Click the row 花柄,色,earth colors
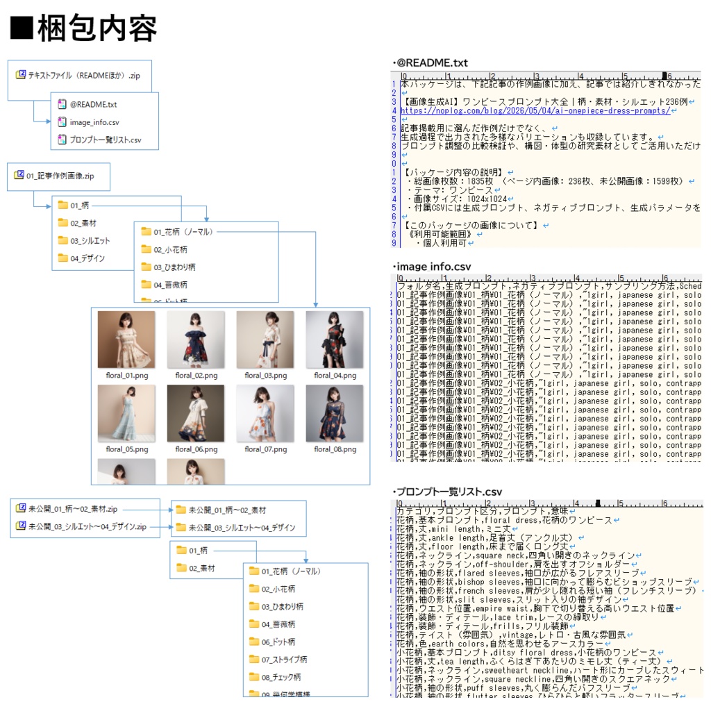 (x=503, y=644)
